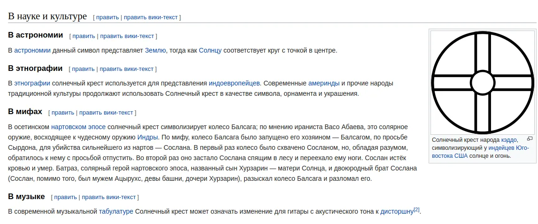Image resolution: width=538 pixels, height=224 pixels.
Task: Open the "кэддо" link in image caption
Action: tap(509, 139)
